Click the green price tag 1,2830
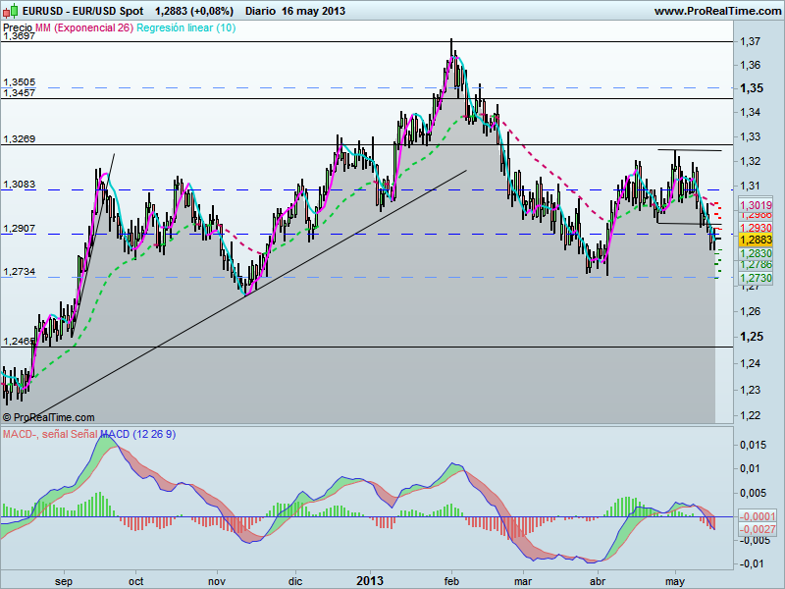785x589 pixels. (756, 253)
